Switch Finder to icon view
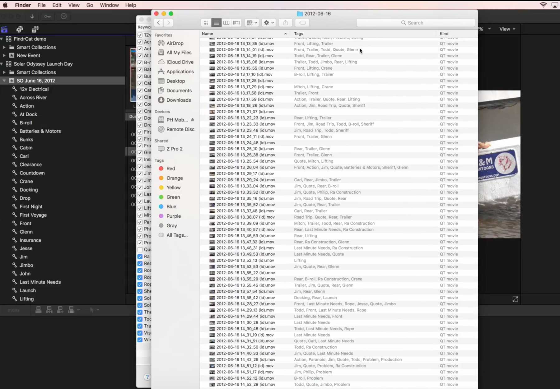560x389 pixels. [206, 23]
